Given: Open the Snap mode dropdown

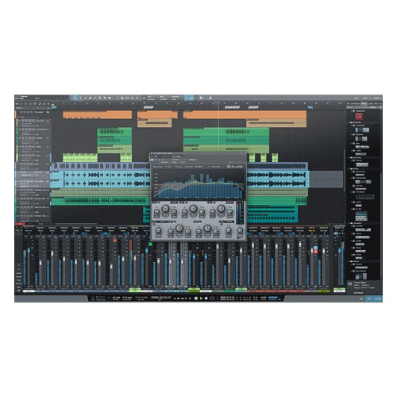Looking at the screenshot, I should (177, 96).
